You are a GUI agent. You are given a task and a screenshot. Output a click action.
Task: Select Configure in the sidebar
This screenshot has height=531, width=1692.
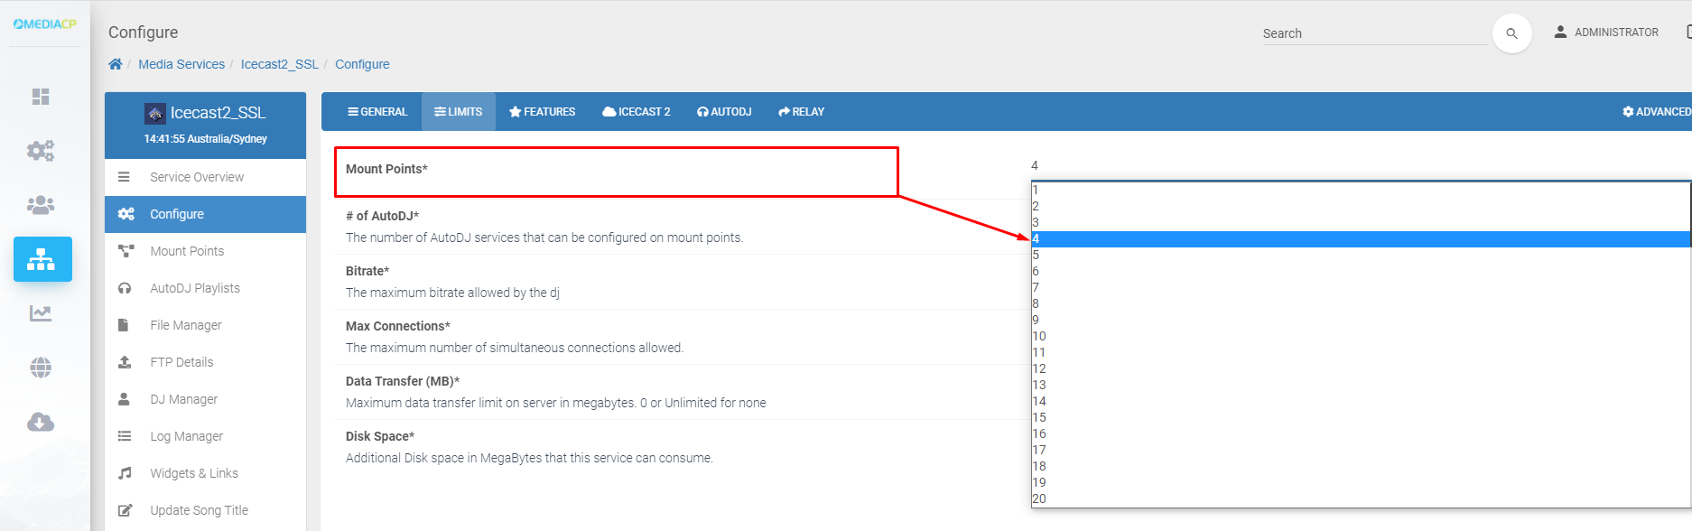[x=206, y=214]
